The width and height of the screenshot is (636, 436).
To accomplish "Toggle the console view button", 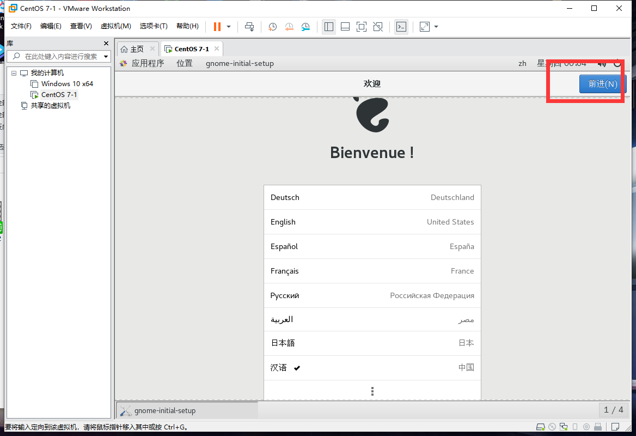I will [x=401, y=27].
